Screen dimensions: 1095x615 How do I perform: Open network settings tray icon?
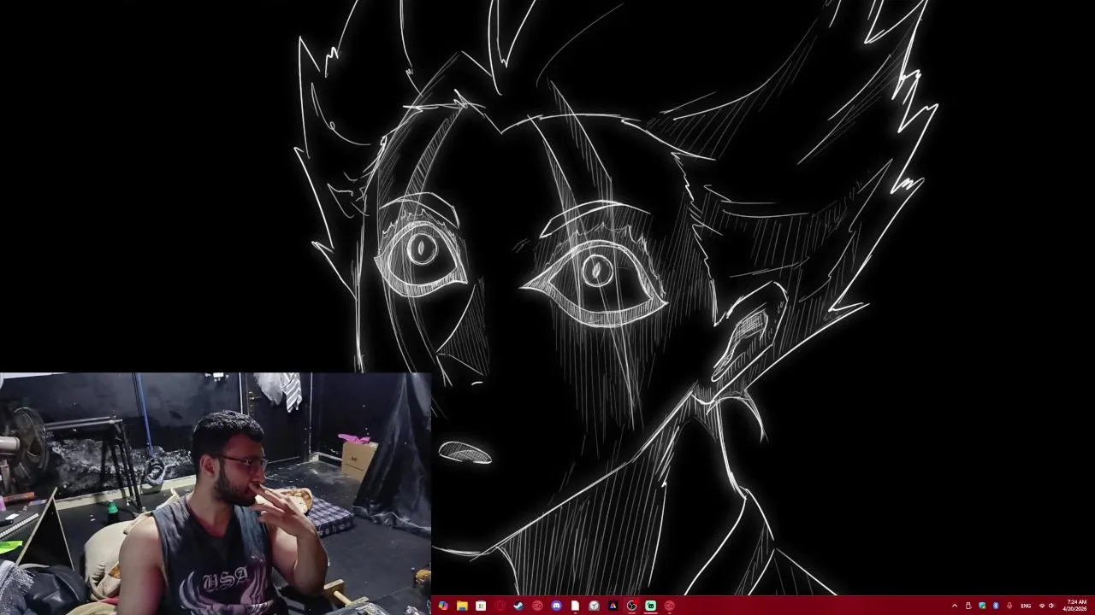pyautogui.click(x=1041, y=606)
